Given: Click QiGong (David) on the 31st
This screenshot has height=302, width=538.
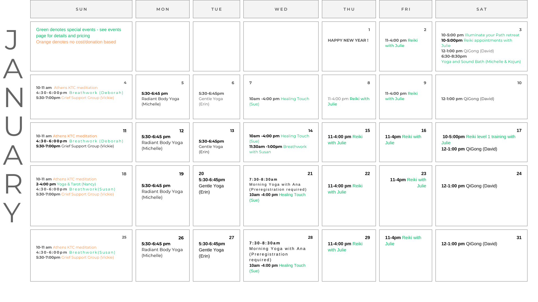Looking at the screenshot, I should 481,244.
